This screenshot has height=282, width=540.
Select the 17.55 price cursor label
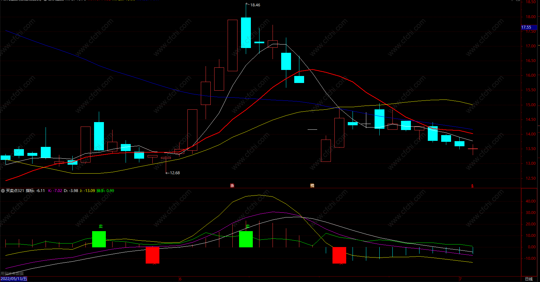[529, 27]
